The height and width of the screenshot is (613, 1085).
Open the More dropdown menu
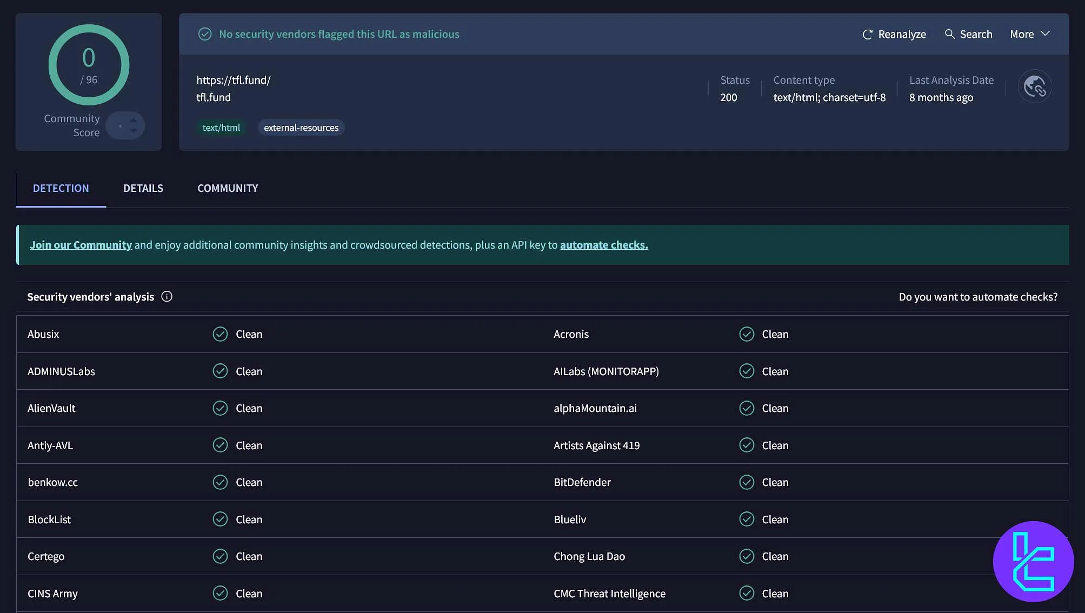[x=1022, y=34]
